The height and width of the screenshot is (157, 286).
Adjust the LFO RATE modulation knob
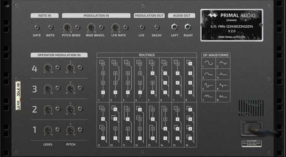115,28
